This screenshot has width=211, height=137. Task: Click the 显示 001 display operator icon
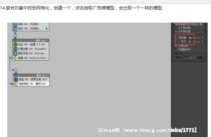15,29
